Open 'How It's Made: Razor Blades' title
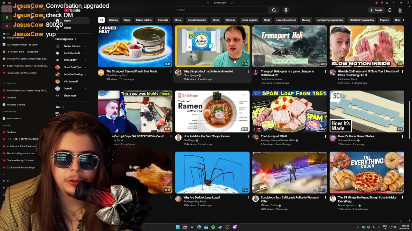This screenshot has width=412, height=231. 356,136
